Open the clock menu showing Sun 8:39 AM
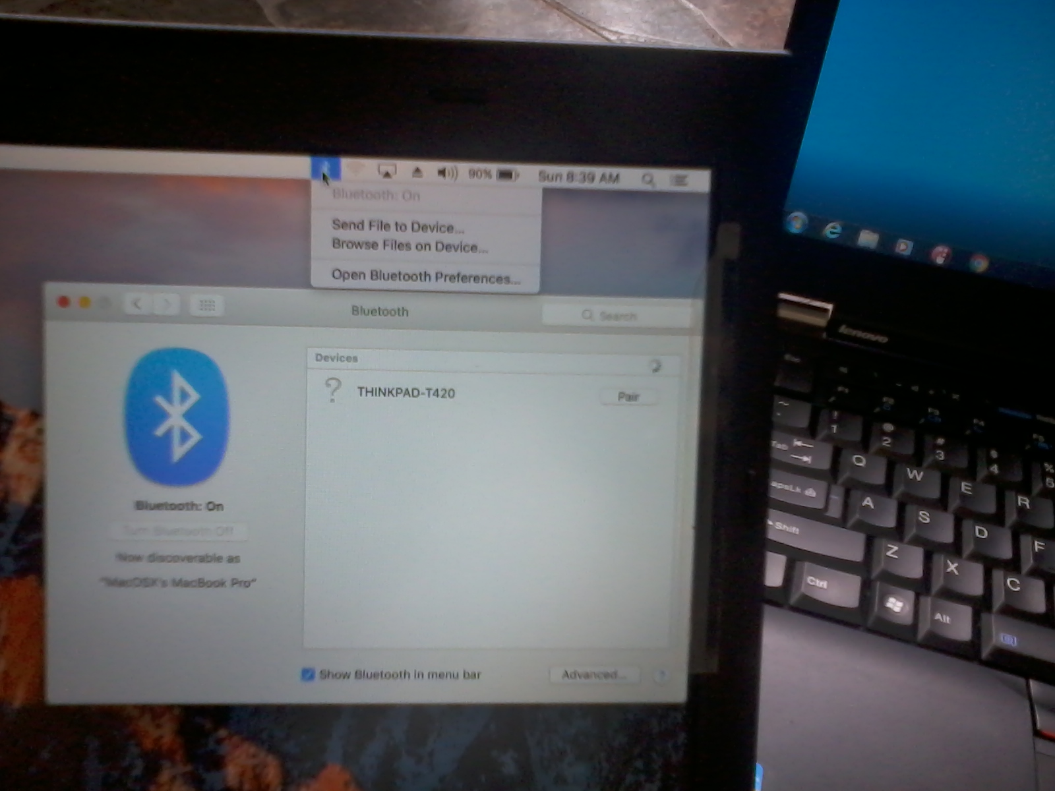The width and height of the screenshot is (1055, 791). 578,177
